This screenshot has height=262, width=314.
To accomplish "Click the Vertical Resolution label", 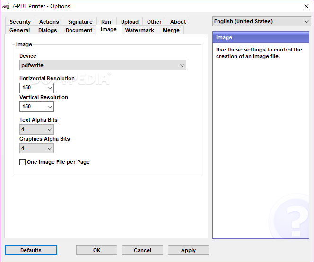I will (44, 97).
